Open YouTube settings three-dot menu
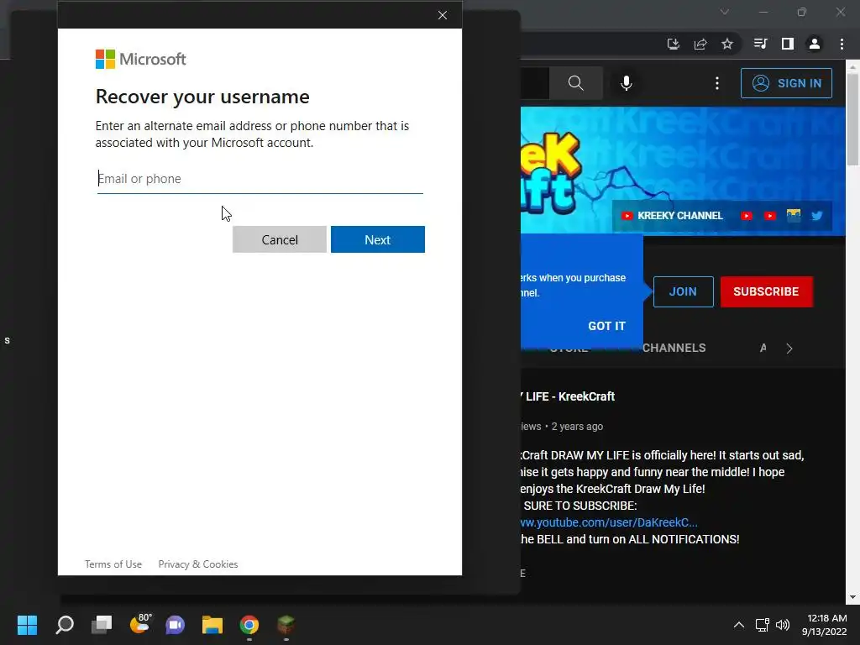The image size is (860, 645). (x=717, y=83)
